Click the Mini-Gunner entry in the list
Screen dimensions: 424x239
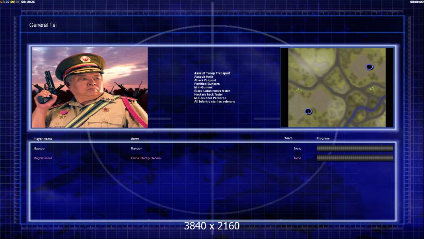pos(203,87)
